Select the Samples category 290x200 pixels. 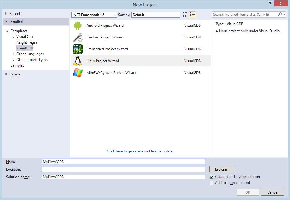pos(17,65)
